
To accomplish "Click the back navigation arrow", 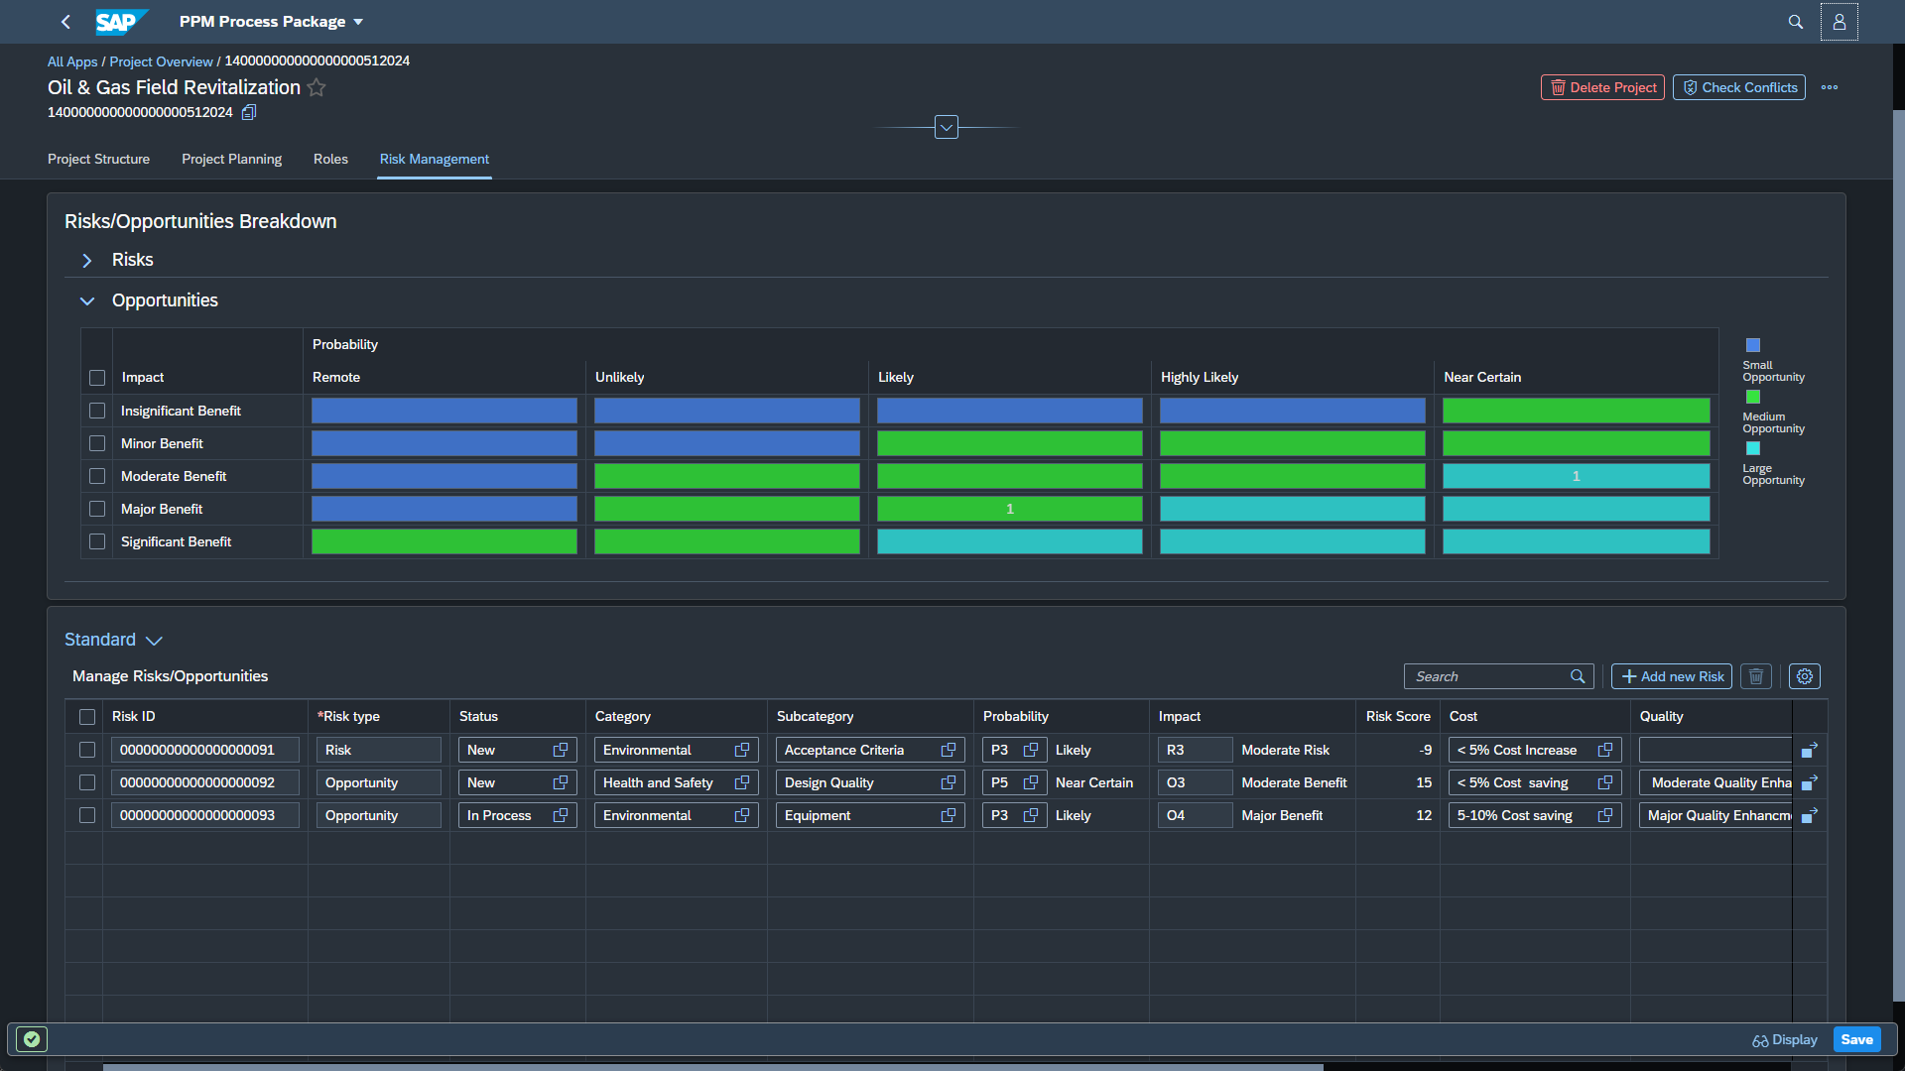I will (65, 22).
